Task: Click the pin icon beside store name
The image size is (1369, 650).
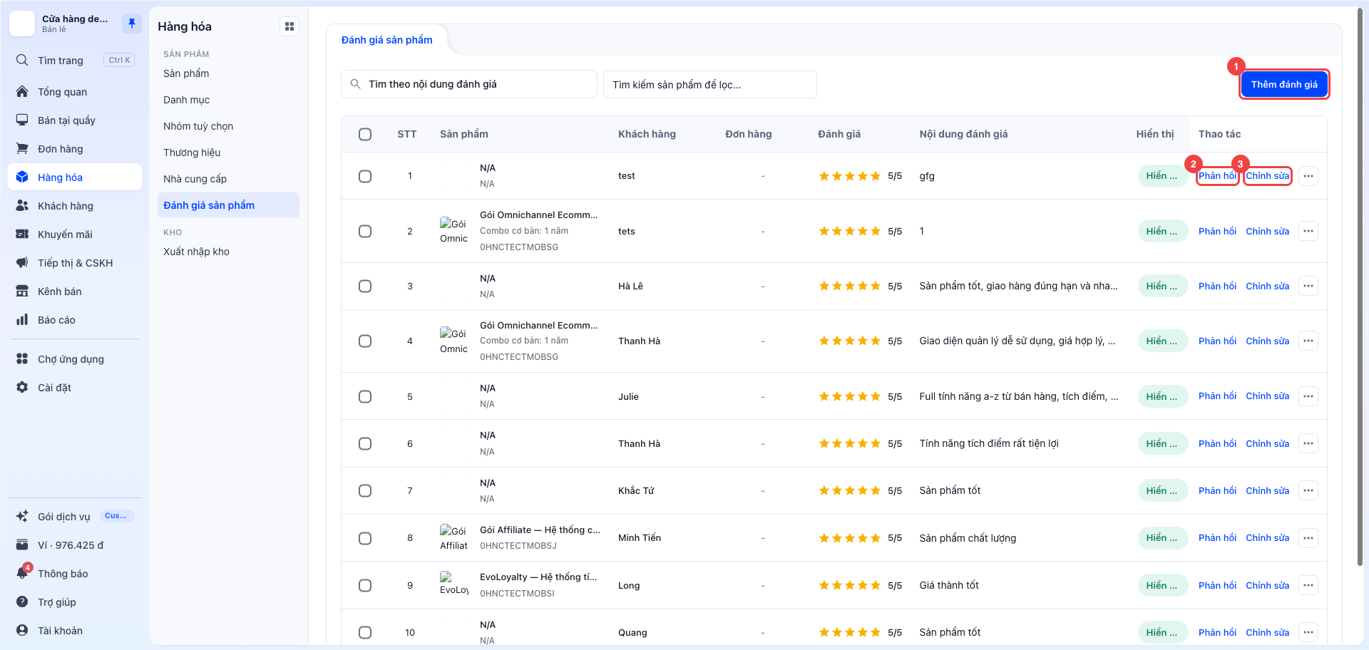Action: coord(132,24)
